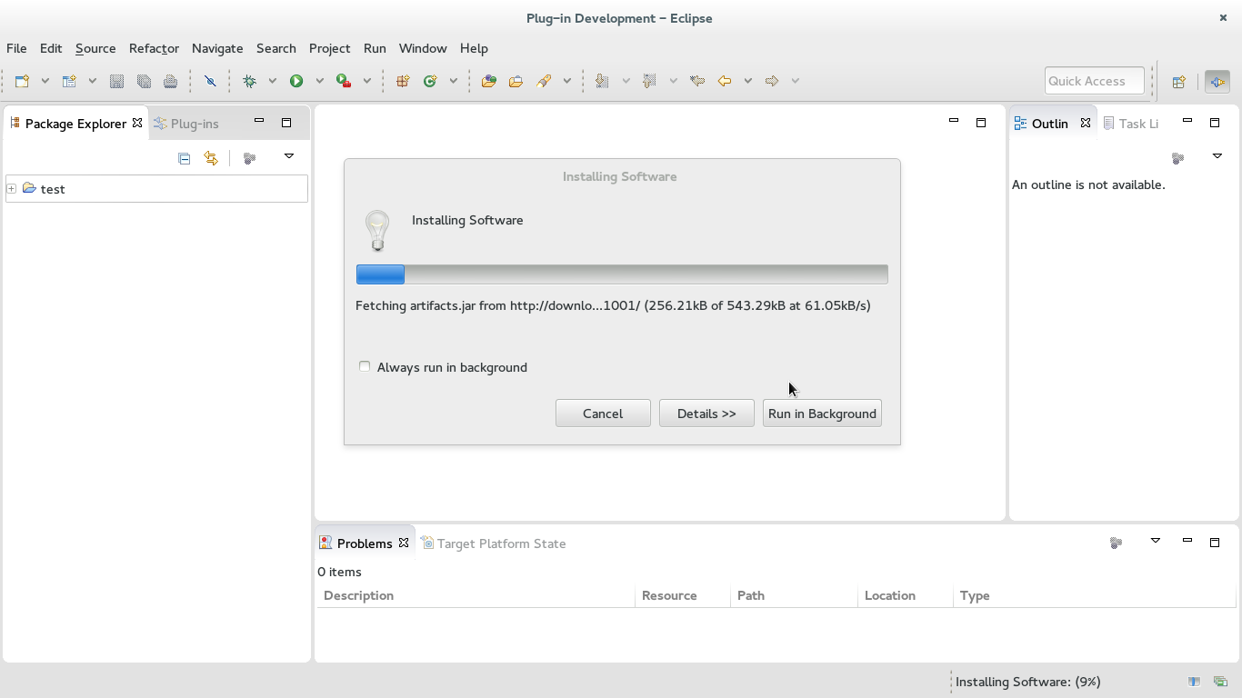Click the Next Annotation icon
1242x698 pixels.
pyautogui.click(x=602, y=81)
